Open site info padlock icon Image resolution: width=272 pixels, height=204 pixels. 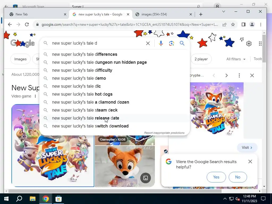click(x=37, y=24)
